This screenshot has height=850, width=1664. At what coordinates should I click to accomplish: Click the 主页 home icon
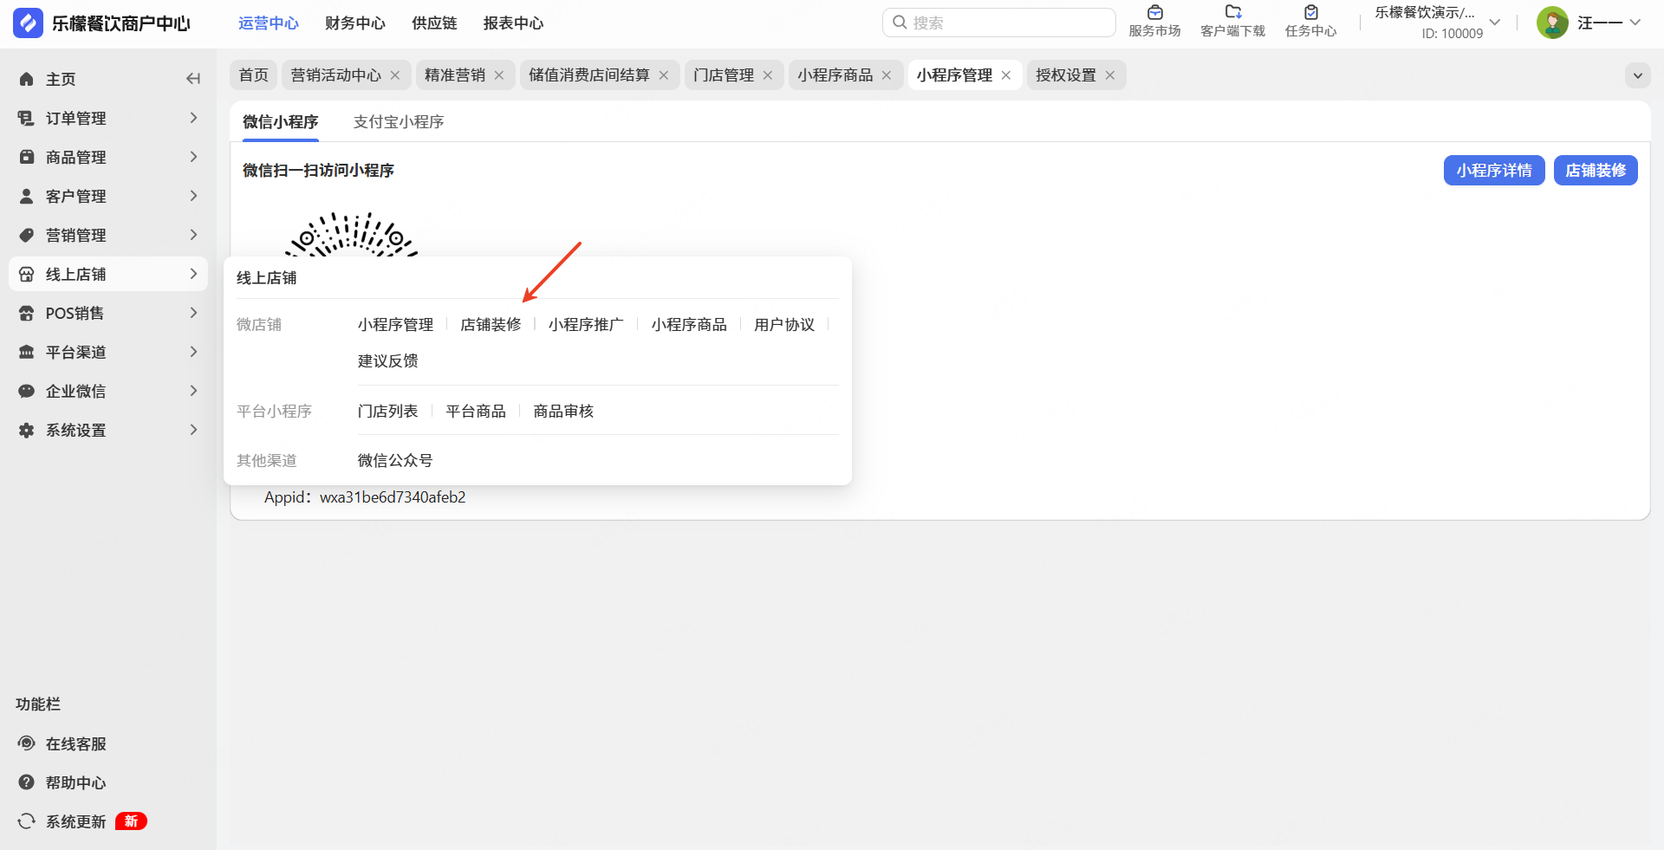(27, 79)
